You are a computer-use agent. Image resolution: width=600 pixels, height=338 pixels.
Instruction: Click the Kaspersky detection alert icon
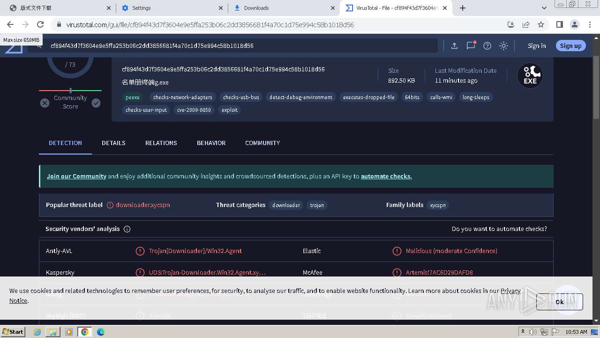point(140,273)
